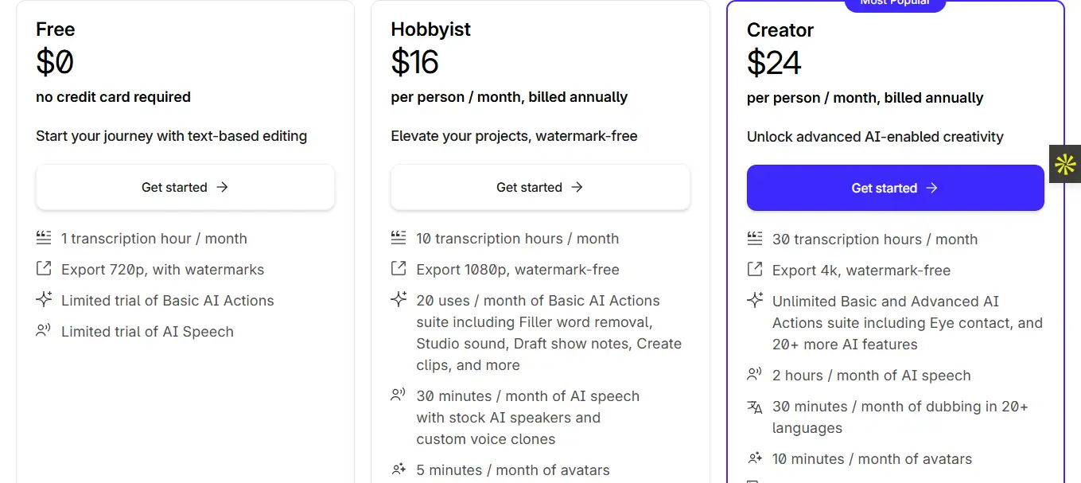This screenshot has height=483, width=1081.
Task: Click export icon beside Export 720p
Action: pyautogui.click(x=44, y=269)
